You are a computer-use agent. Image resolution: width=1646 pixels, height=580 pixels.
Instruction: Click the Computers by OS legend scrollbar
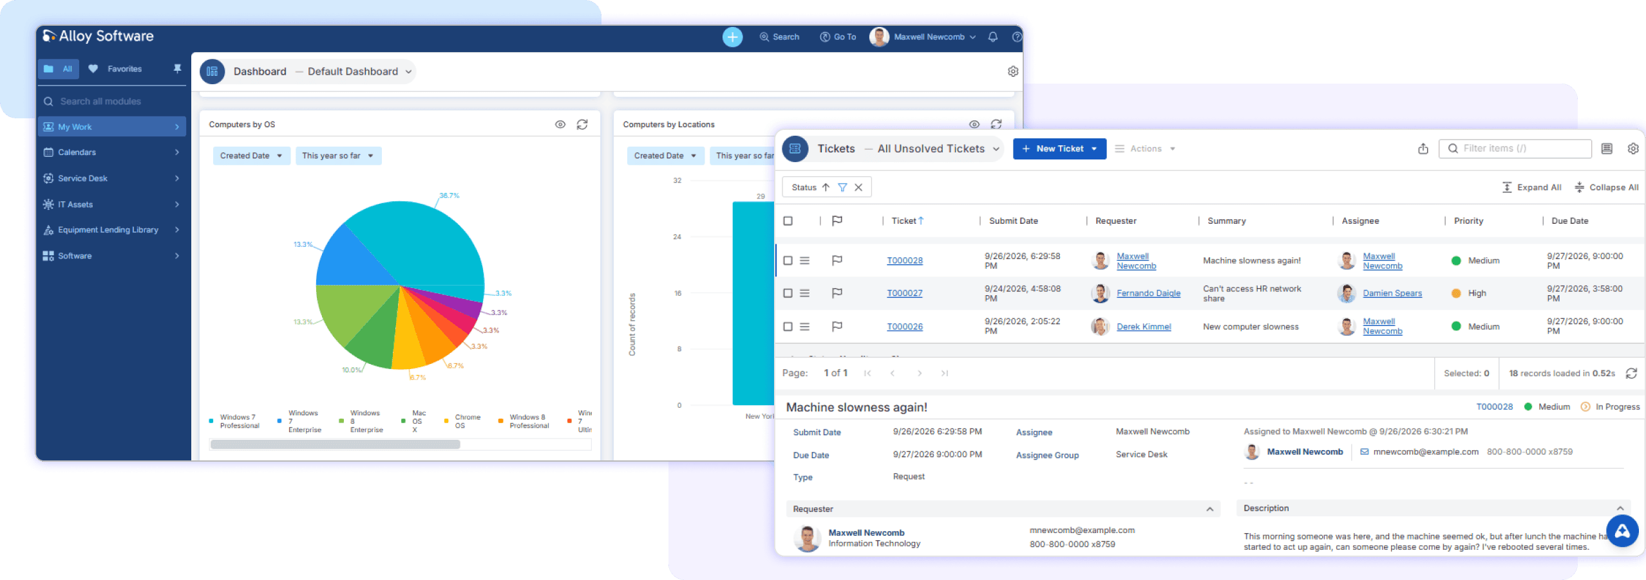[x=335, y=444]
